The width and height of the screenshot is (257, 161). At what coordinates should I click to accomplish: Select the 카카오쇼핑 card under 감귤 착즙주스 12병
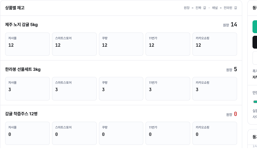(x=215, y=133)
